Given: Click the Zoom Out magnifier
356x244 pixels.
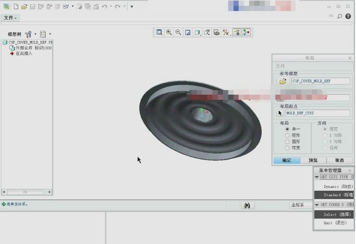Looking at the screenshot, I should pyautogui.click(x=178, y=33).
